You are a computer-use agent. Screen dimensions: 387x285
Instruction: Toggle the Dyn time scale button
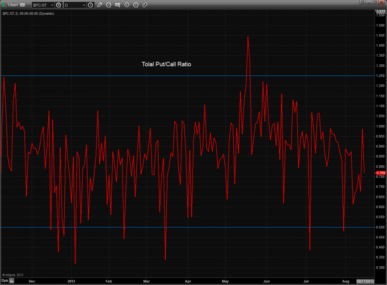(4, 281)
